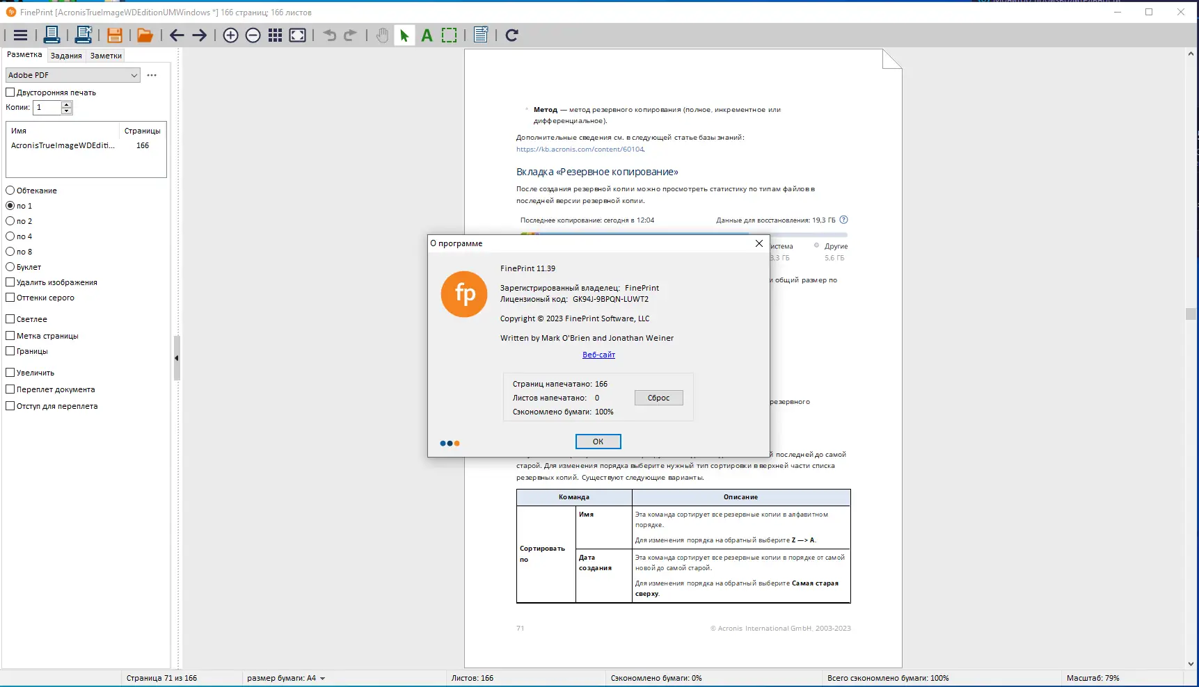Go to next page with right arrow

click(200, 35)
